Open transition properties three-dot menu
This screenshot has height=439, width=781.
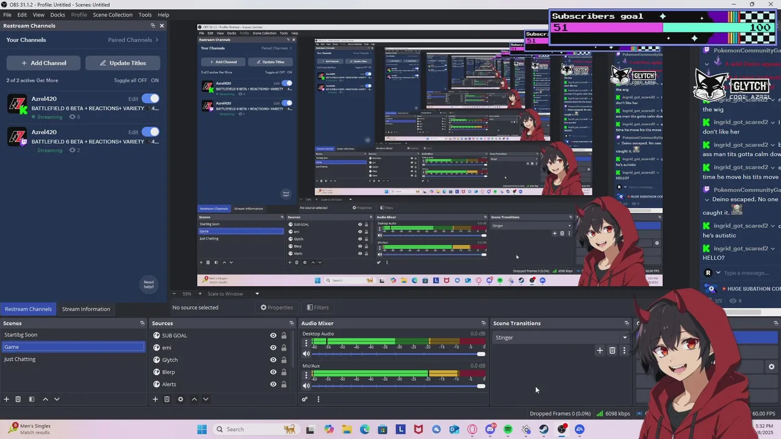click(624, 351)
